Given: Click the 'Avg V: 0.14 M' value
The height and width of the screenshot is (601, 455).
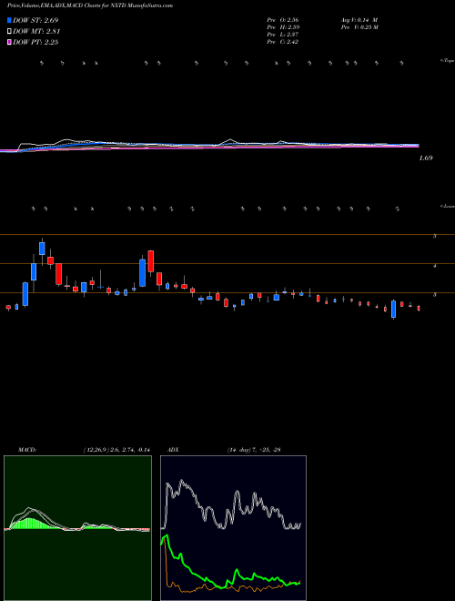Looking at the screenshot, I should pyautogui.click(x=359, y=19).
